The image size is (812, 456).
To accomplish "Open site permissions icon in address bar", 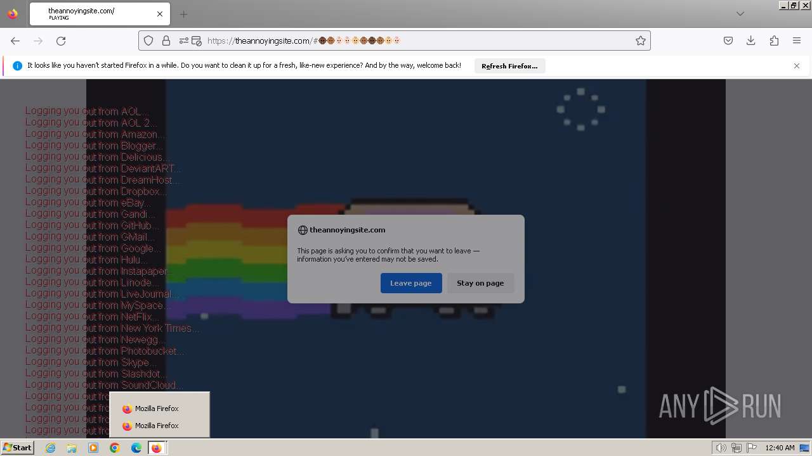I will (x=184, y=41).
